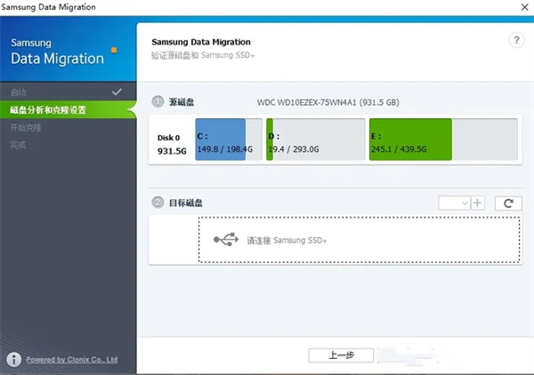Click the info icon at bottom left
The image size is (534, 375).
point(13,360)
